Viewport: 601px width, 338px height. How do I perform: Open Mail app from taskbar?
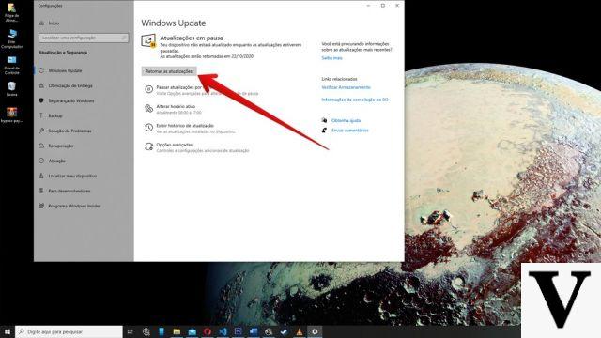click(192, 331)
